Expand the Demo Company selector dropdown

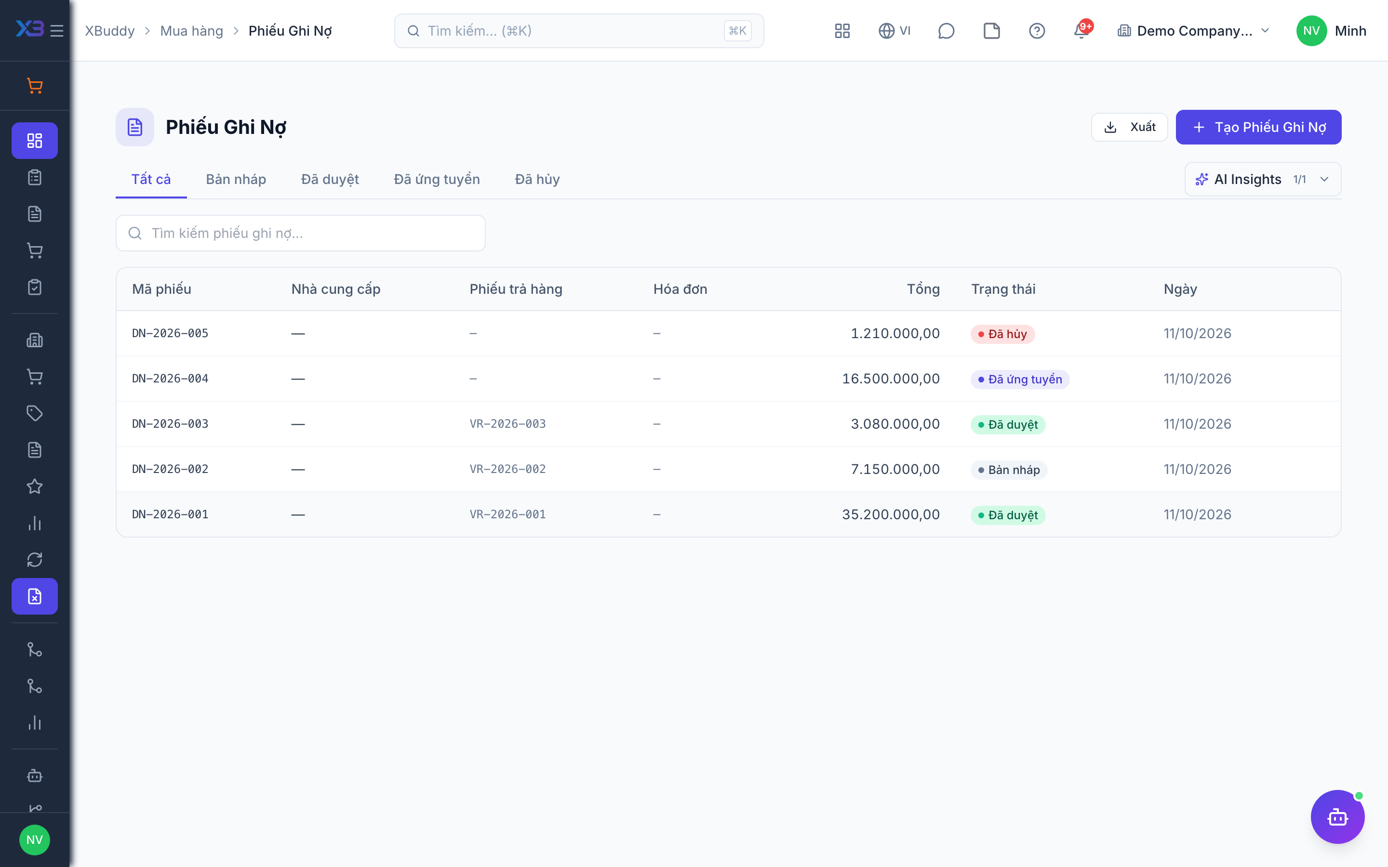pos(1193,30)
